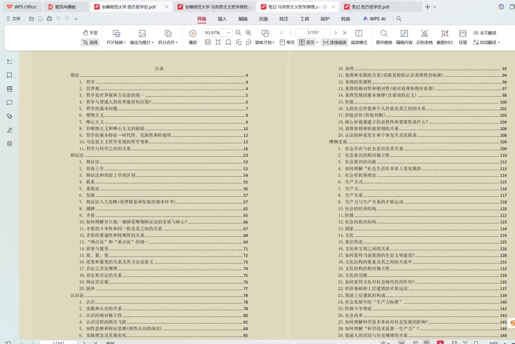Open the thumbnail sidebar panel
The width and height of the screenshot is (515, 344).
(10, 89)
